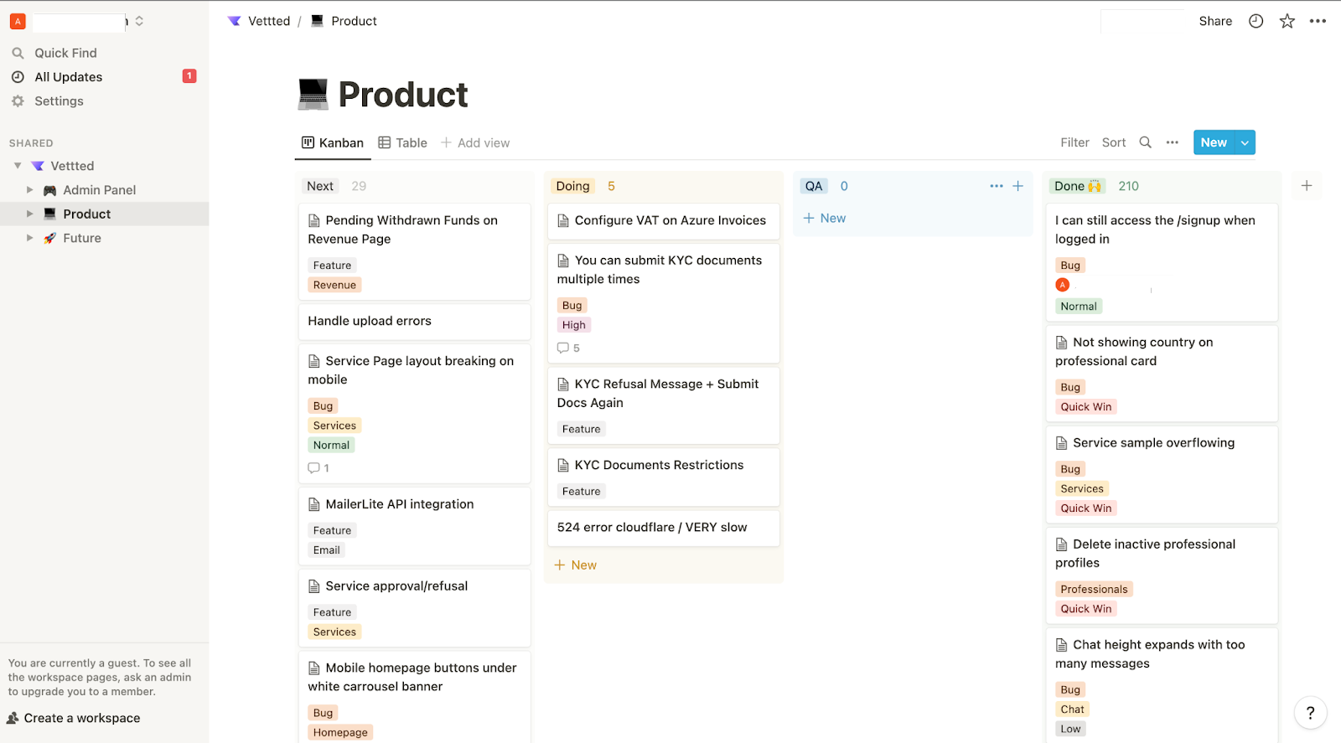Click the Share button

click(1215, 21)
